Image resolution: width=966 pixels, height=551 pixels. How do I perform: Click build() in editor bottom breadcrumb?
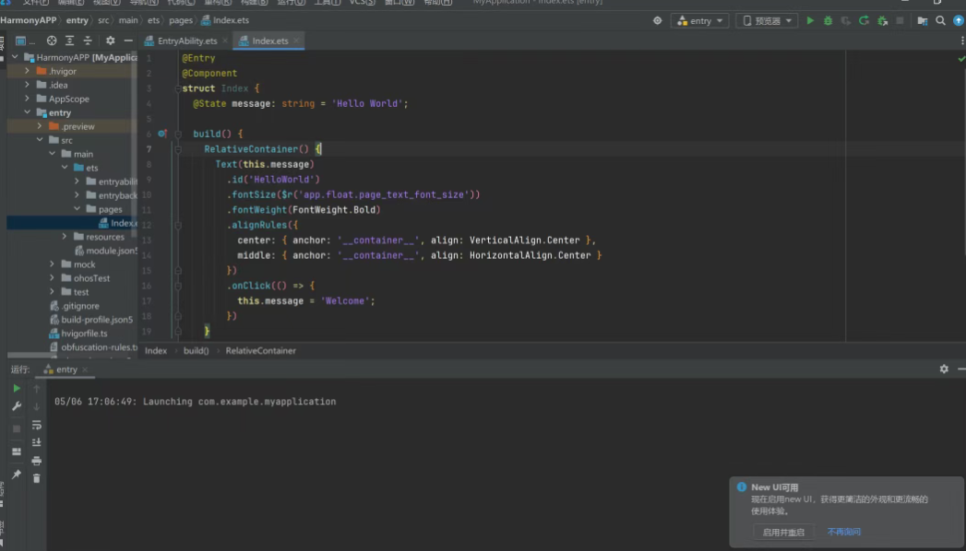coord(196,350)
